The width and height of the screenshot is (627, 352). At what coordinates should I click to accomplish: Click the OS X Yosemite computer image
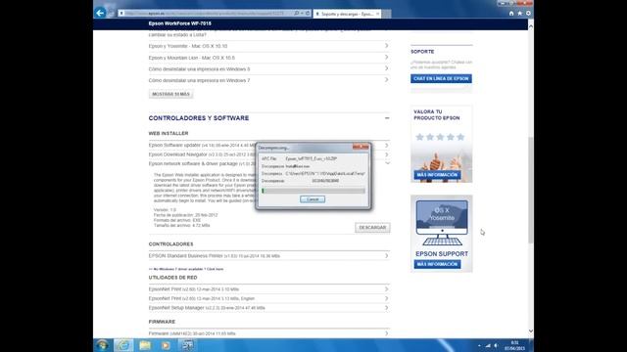pyautogui.click(x=442, y=223)
